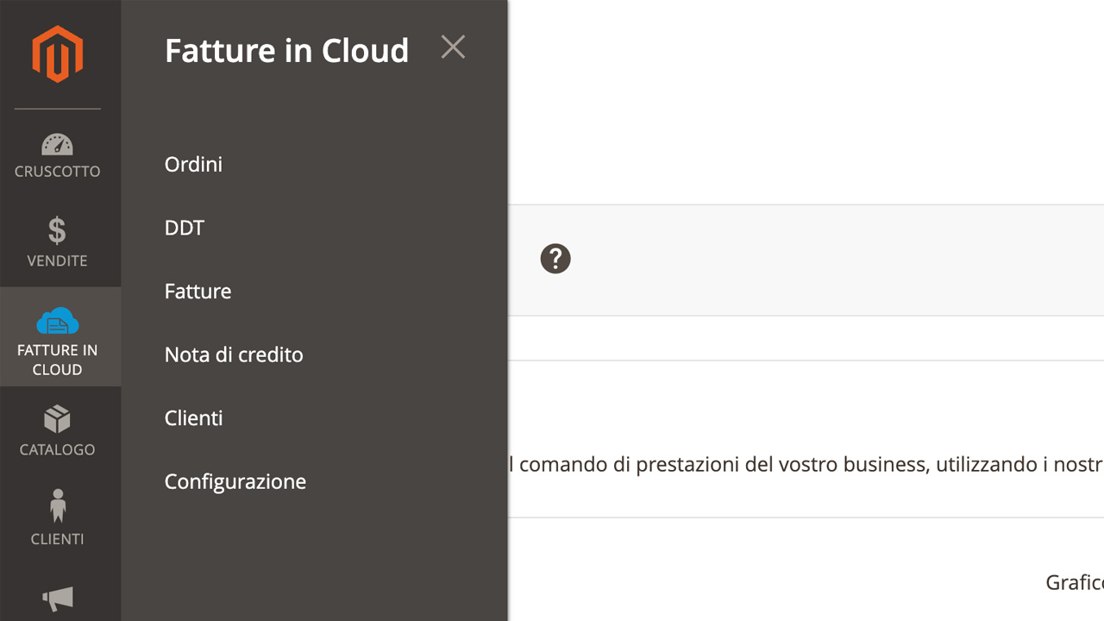This screenshot has width=1104, height=621.
Task: Click the dashboard description text about business
Action: click(806, 465)
